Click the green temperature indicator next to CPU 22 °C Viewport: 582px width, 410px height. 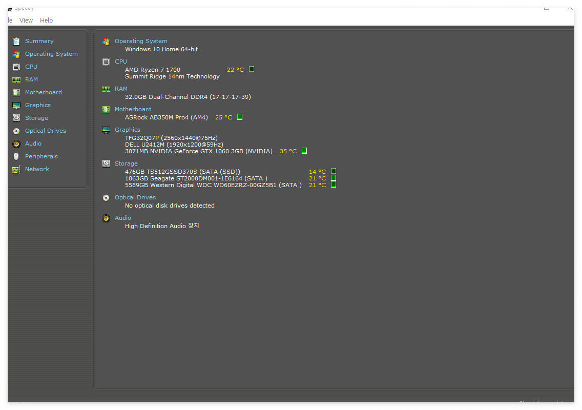[x=252, y=70]
